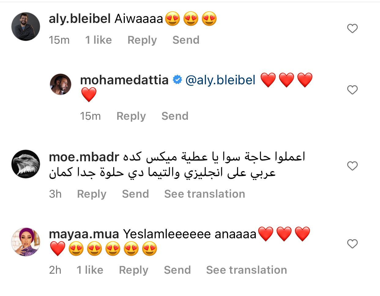Open the @aly.bleibel mention link
The width and height of the screenshot is (380, 296).
point(220,80)
